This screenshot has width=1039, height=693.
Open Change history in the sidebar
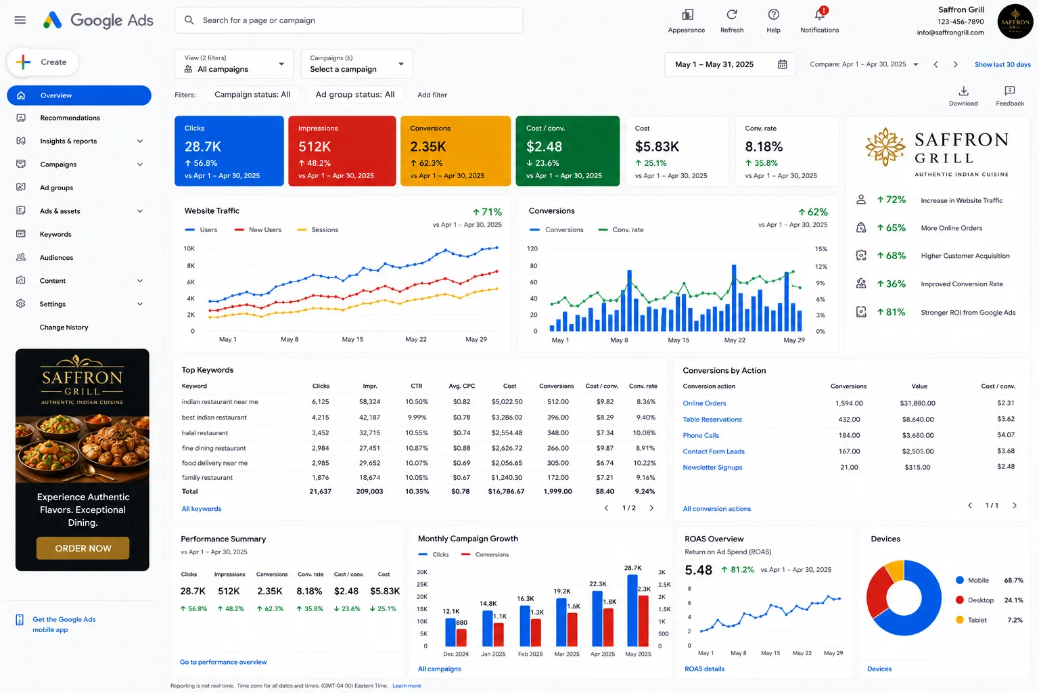64,328
